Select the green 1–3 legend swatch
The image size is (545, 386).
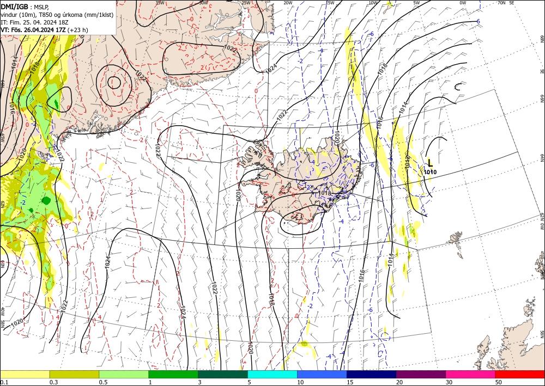(x=173, y=374)
